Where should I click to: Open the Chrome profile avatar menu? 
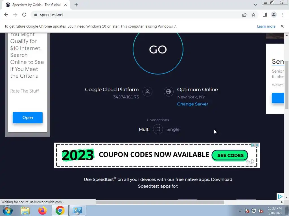pos(274,15)
